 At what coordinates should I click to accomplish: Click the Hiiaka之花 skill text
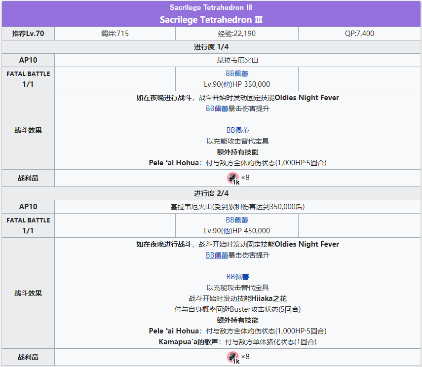pyautogui.click(x=269, y=298)
